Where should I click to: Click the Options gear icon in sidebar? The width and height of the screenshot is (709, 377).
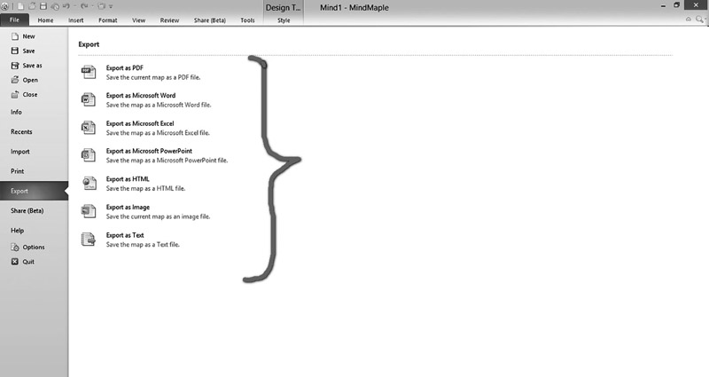[15, 247]
